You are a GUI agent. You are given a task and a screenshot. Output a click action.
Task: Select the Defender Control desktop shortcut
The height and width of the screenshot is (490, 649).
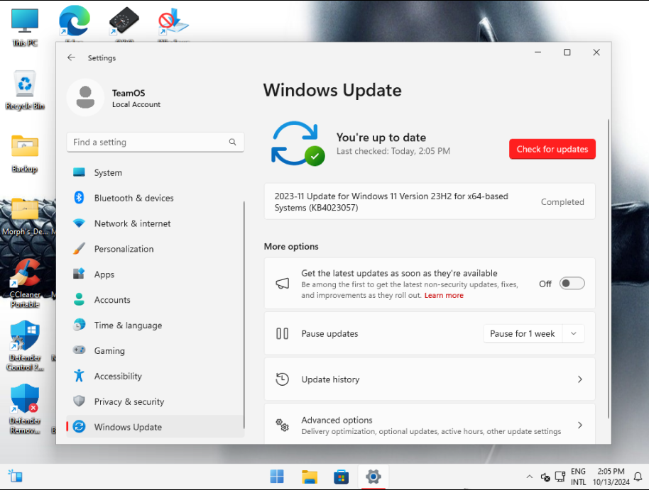coord(25,347)
